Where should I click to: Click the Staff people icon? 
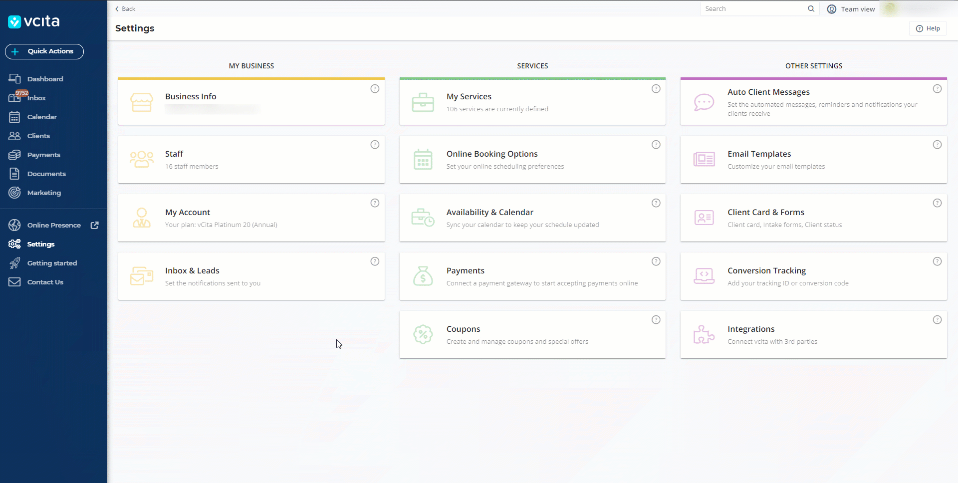click(142, 160)
